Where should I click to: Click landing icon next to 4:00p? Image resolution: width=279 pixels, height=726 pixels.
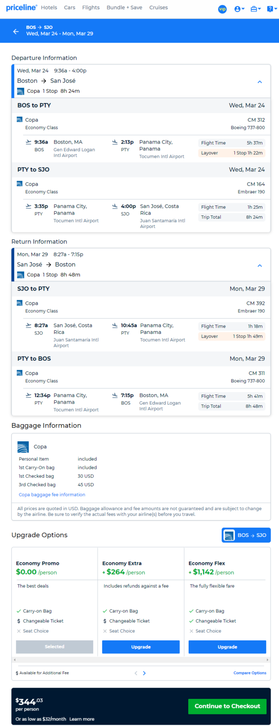[115, 206]
